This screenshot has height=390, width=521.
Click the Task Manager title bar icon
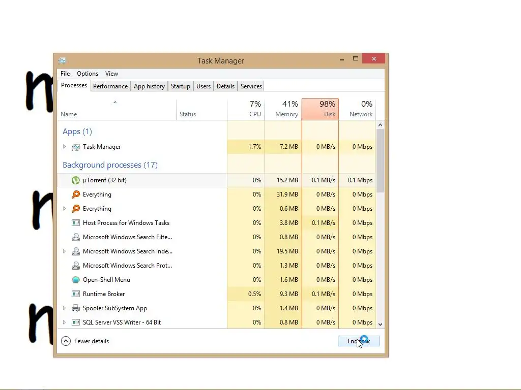(x=62, y=61)
